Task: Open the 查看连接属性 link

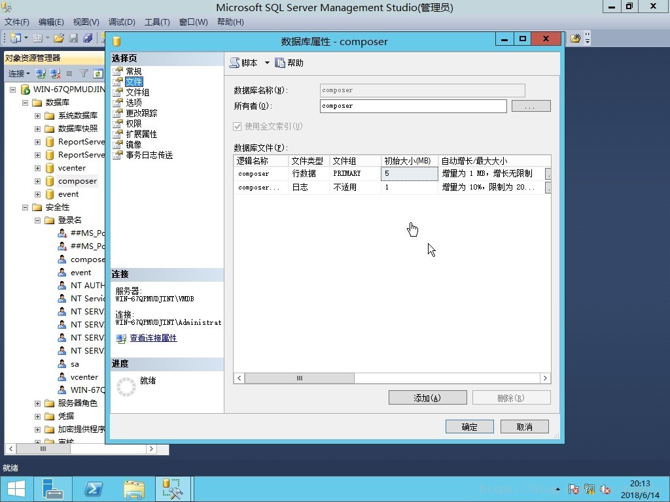Action: point(153,338)
